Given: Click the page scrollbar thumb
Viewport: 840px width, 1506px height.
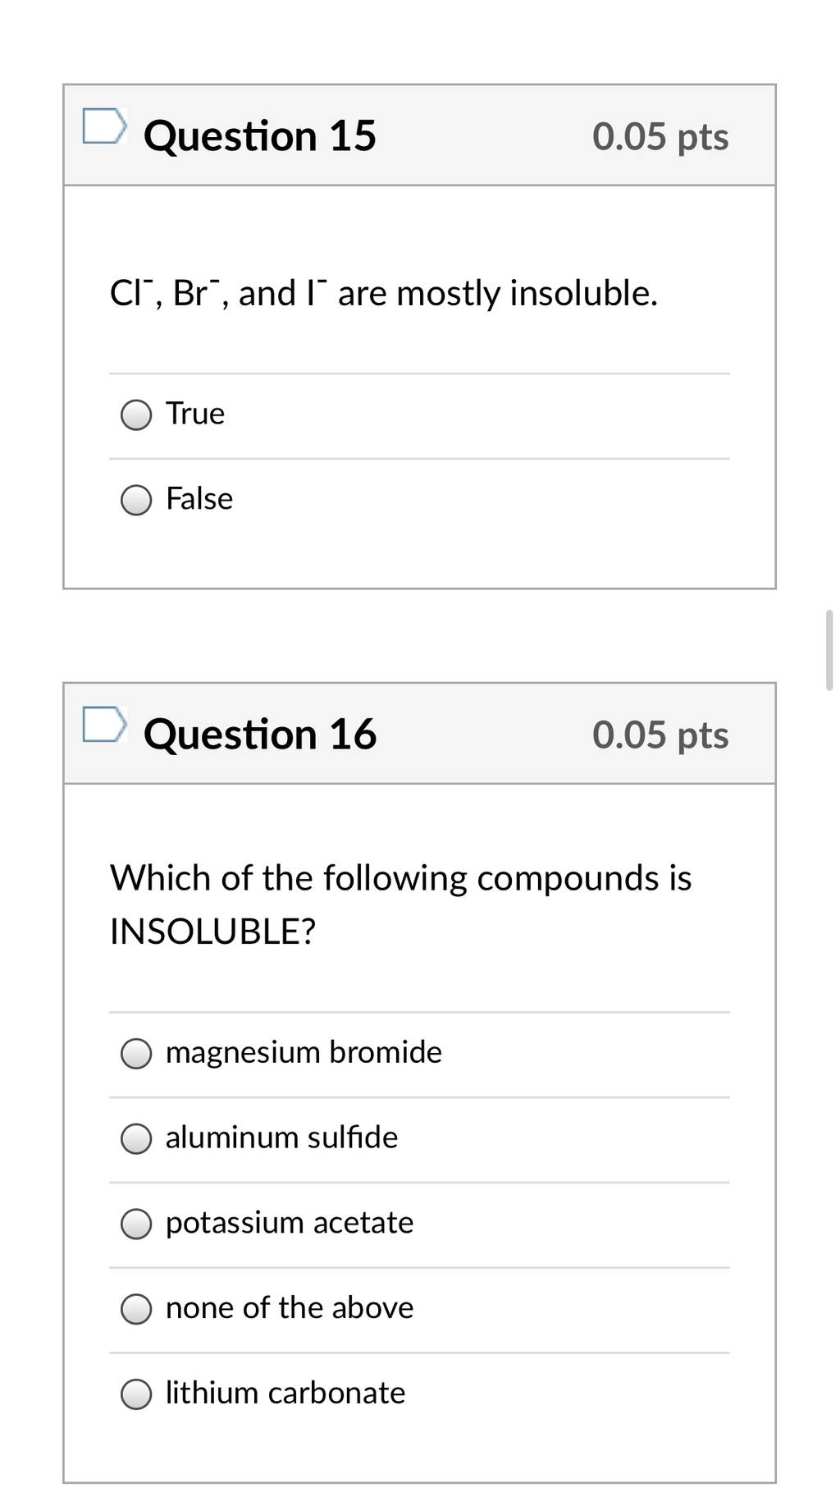Looking at the screenshot, I should click(829, 650).
